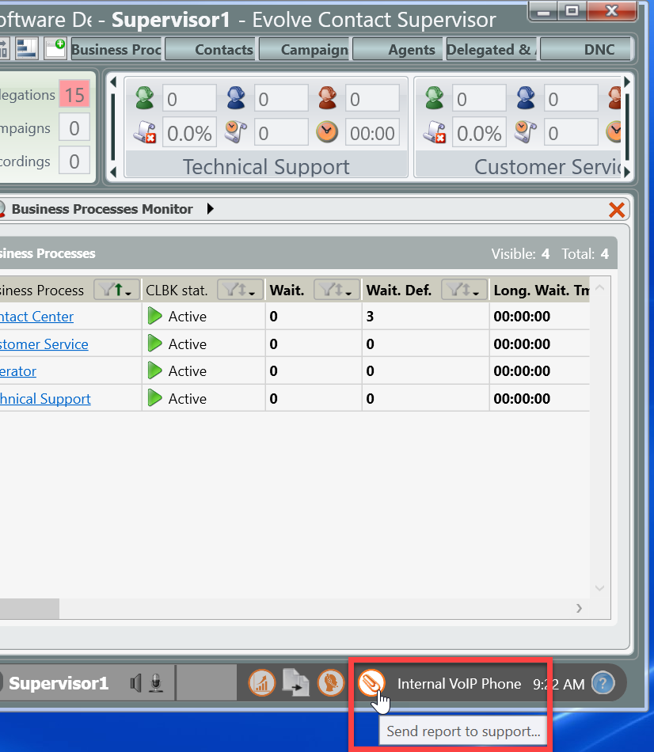Expand the Business Processes Monitor arrow
Viewport: 654px width, 752px height.
(x=210, y=209)
